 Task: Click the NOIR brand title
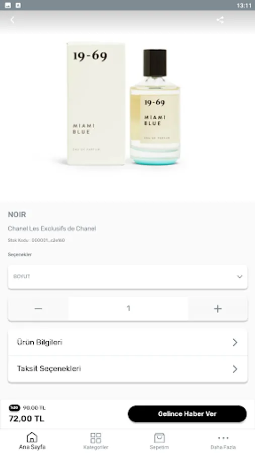[17, 214]
